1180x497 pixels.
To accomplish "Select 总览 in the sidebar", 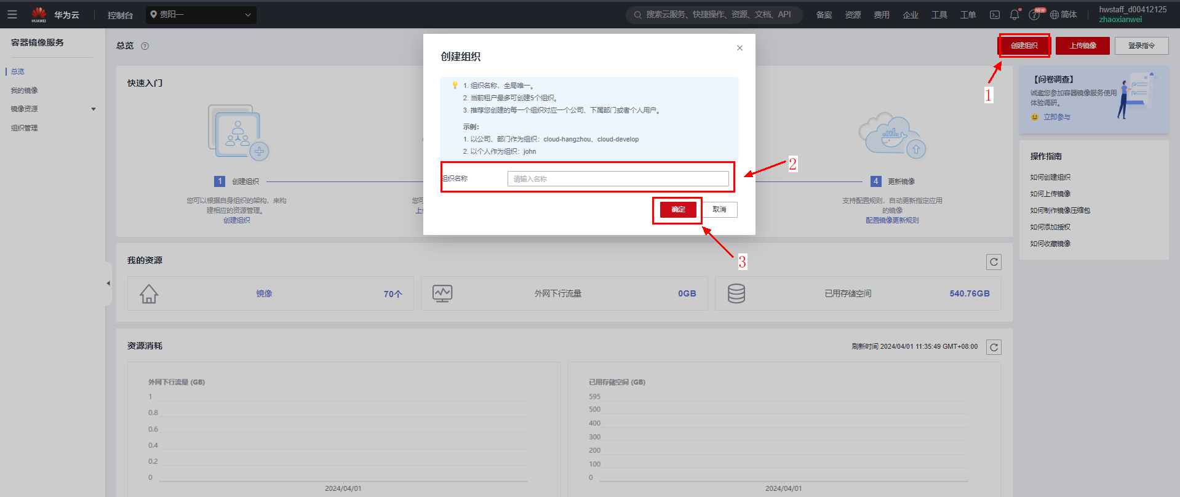I will click(x=18, y=71).
